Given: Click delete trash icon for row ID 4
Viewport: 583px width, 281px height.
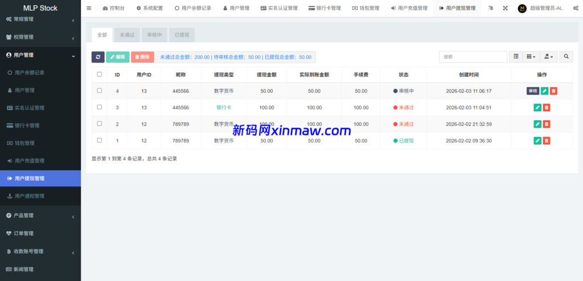Looking at the screenshot, I should [553, 91].
